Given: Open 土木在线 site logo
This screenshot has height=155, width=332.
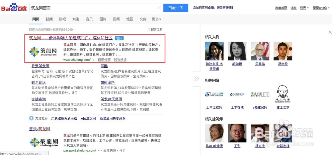Looking at the screenshot, I should (x=237, y=95).
